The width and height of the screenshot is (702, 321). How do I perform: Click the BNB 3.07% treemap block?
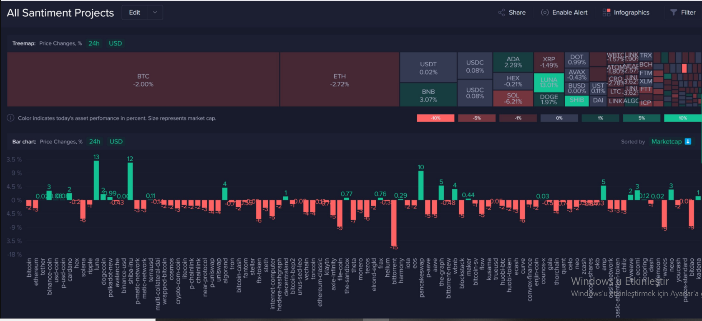coord(428,95)
